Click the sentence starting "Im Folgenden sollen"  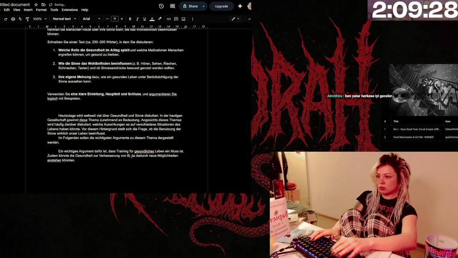(110, 140)
